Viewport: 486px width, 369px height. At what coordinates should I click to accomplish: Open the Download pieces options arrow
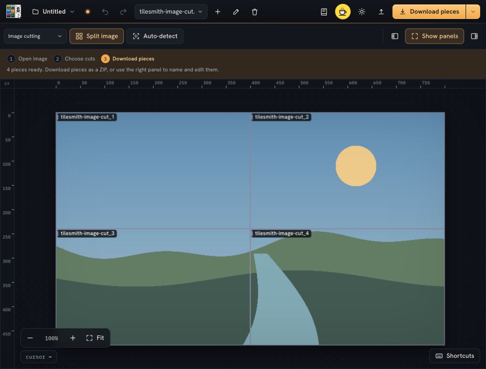(473, 12)
